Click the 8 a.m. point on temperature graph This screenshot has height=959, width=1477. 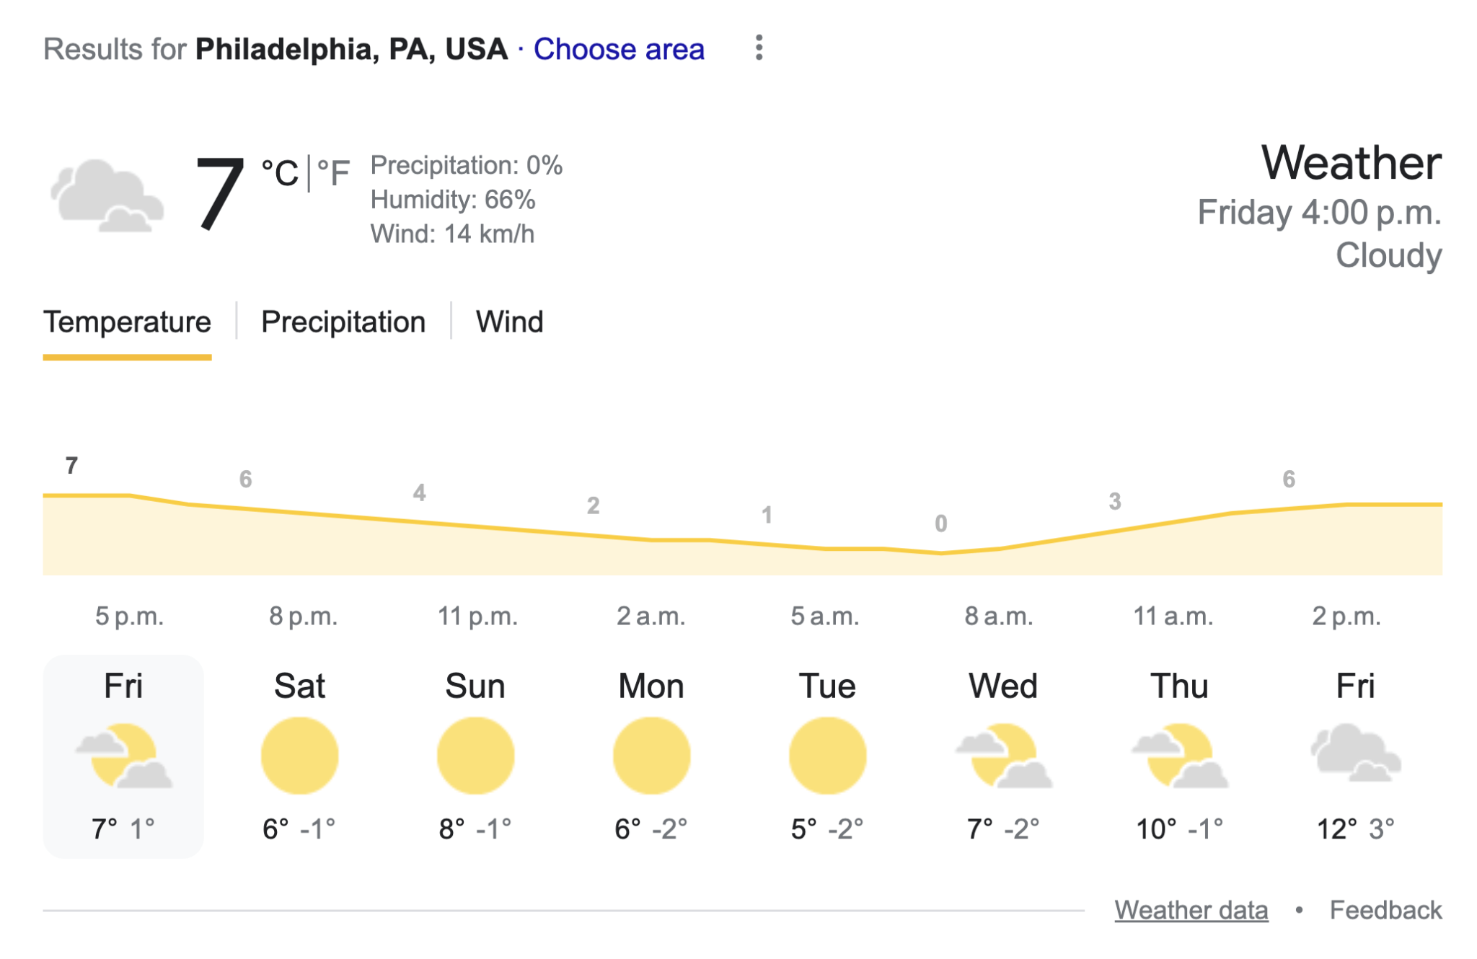click(1000, 549)
